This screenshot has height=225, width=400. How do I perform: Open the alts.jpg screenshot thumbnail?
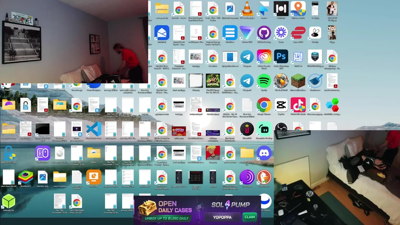213,177
